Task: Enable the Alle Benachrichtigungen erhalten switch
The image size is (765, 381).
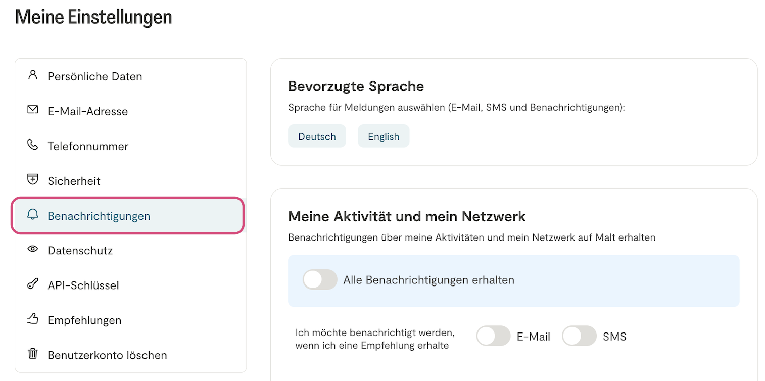Action: click(320, 279)
